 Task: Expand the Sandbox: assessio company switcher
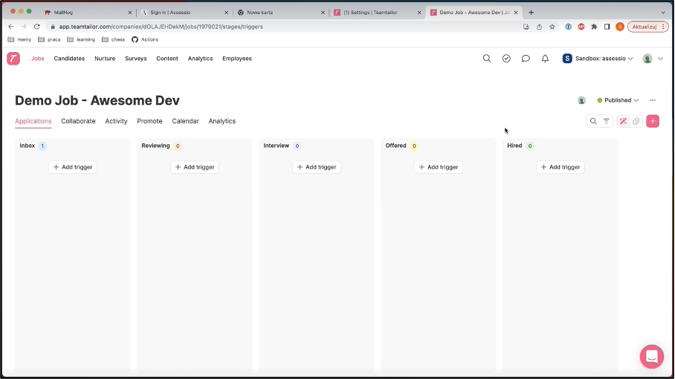598,59
